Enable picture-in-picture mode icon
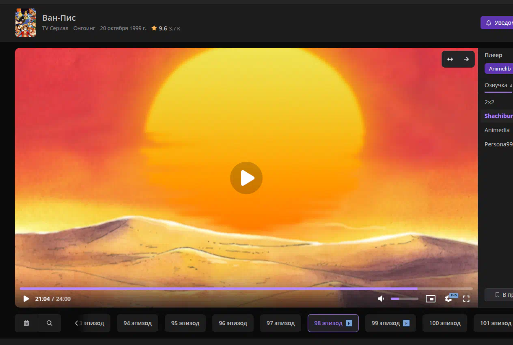The image size is (513, 345). point(430,299)
